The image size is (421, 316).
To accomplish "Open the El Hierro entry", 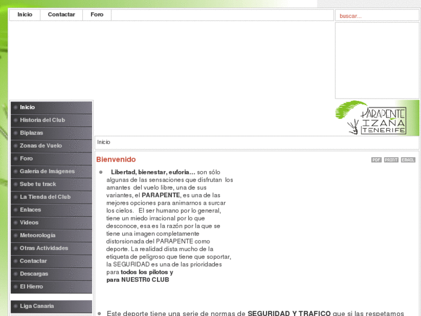I will click(52, 286).
